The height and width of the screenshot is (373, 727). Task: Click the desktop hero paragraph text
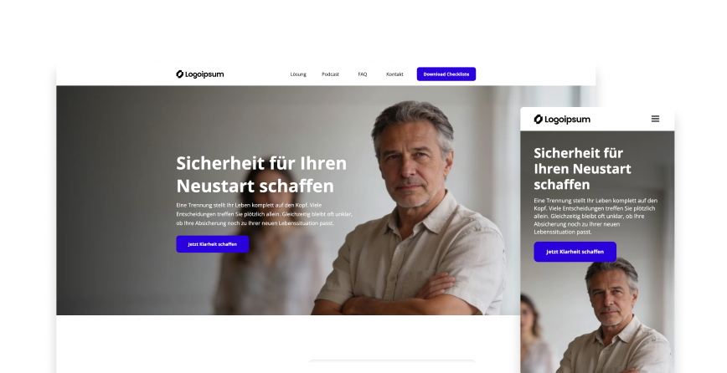coord(264,214)
